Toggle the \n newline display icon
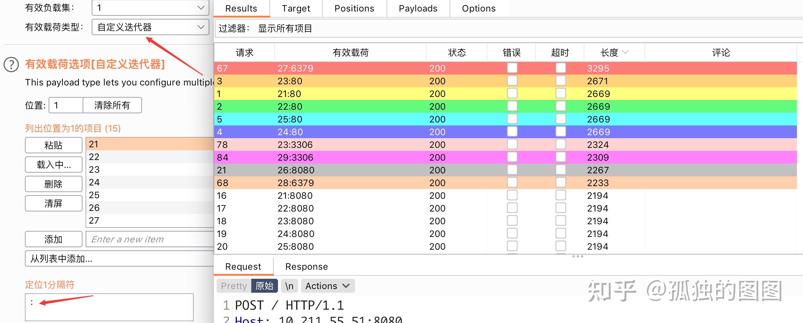This screenshot has height=323, width=803. (x=289, y=286)
